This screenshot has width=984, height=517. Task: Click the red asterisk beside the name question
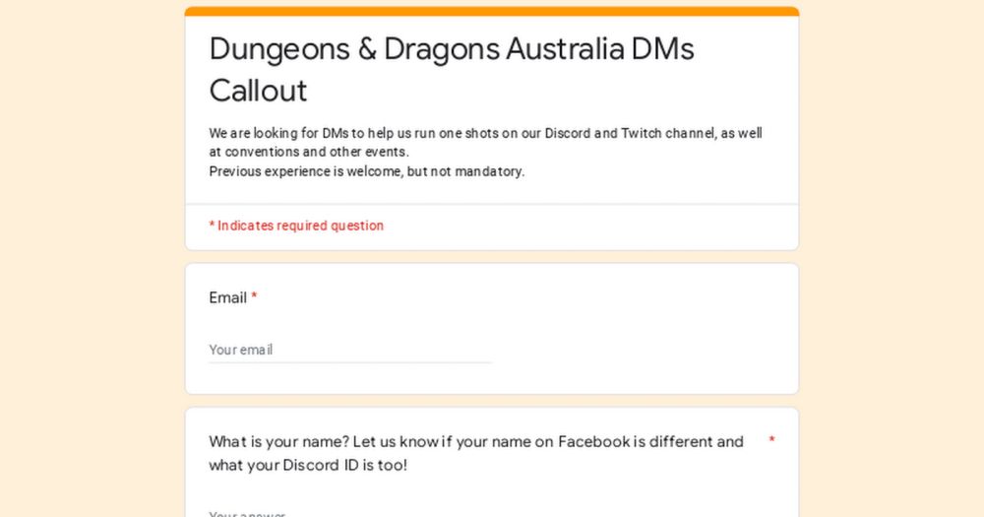tap(771, 439)
